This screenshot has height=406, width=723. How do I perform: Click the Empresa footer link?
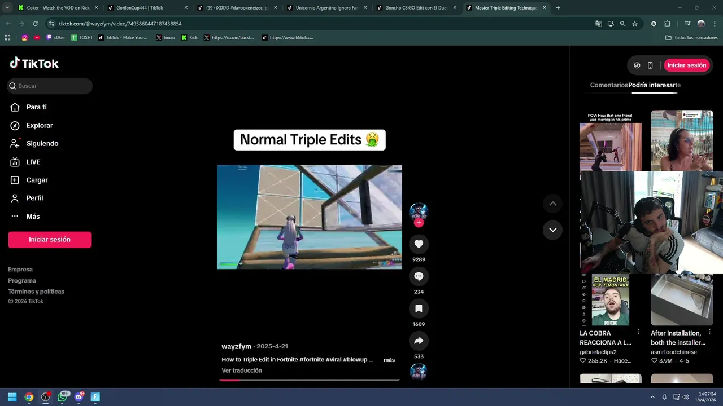tap(20, 270)
